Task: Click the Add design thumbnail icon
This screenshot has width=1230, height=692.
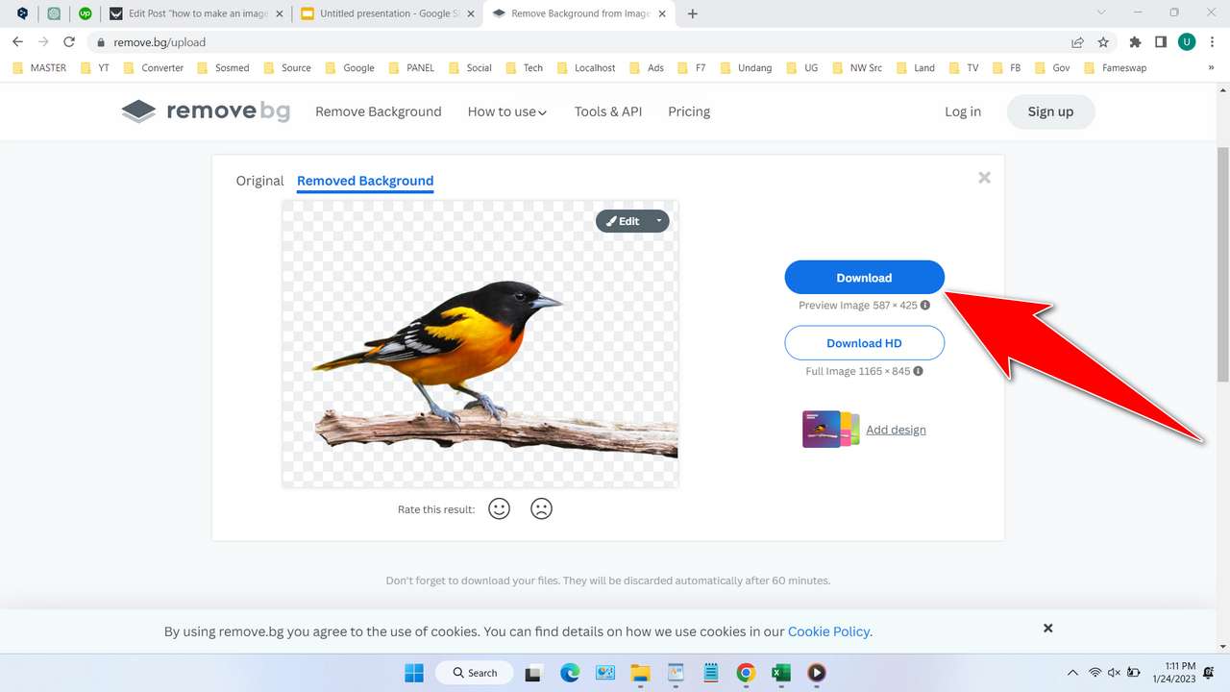Action: click(830, 429)
